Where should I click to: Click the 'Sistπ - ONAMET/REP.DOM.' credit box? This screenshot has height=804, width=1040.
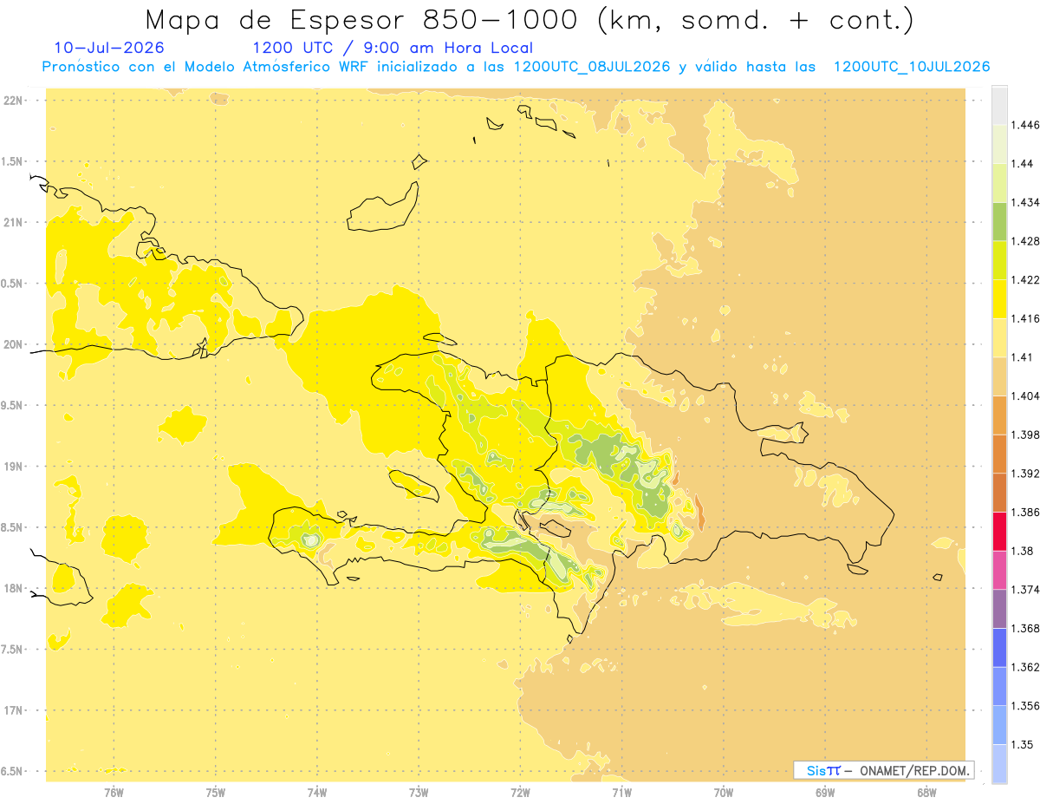tap(883, 770)
